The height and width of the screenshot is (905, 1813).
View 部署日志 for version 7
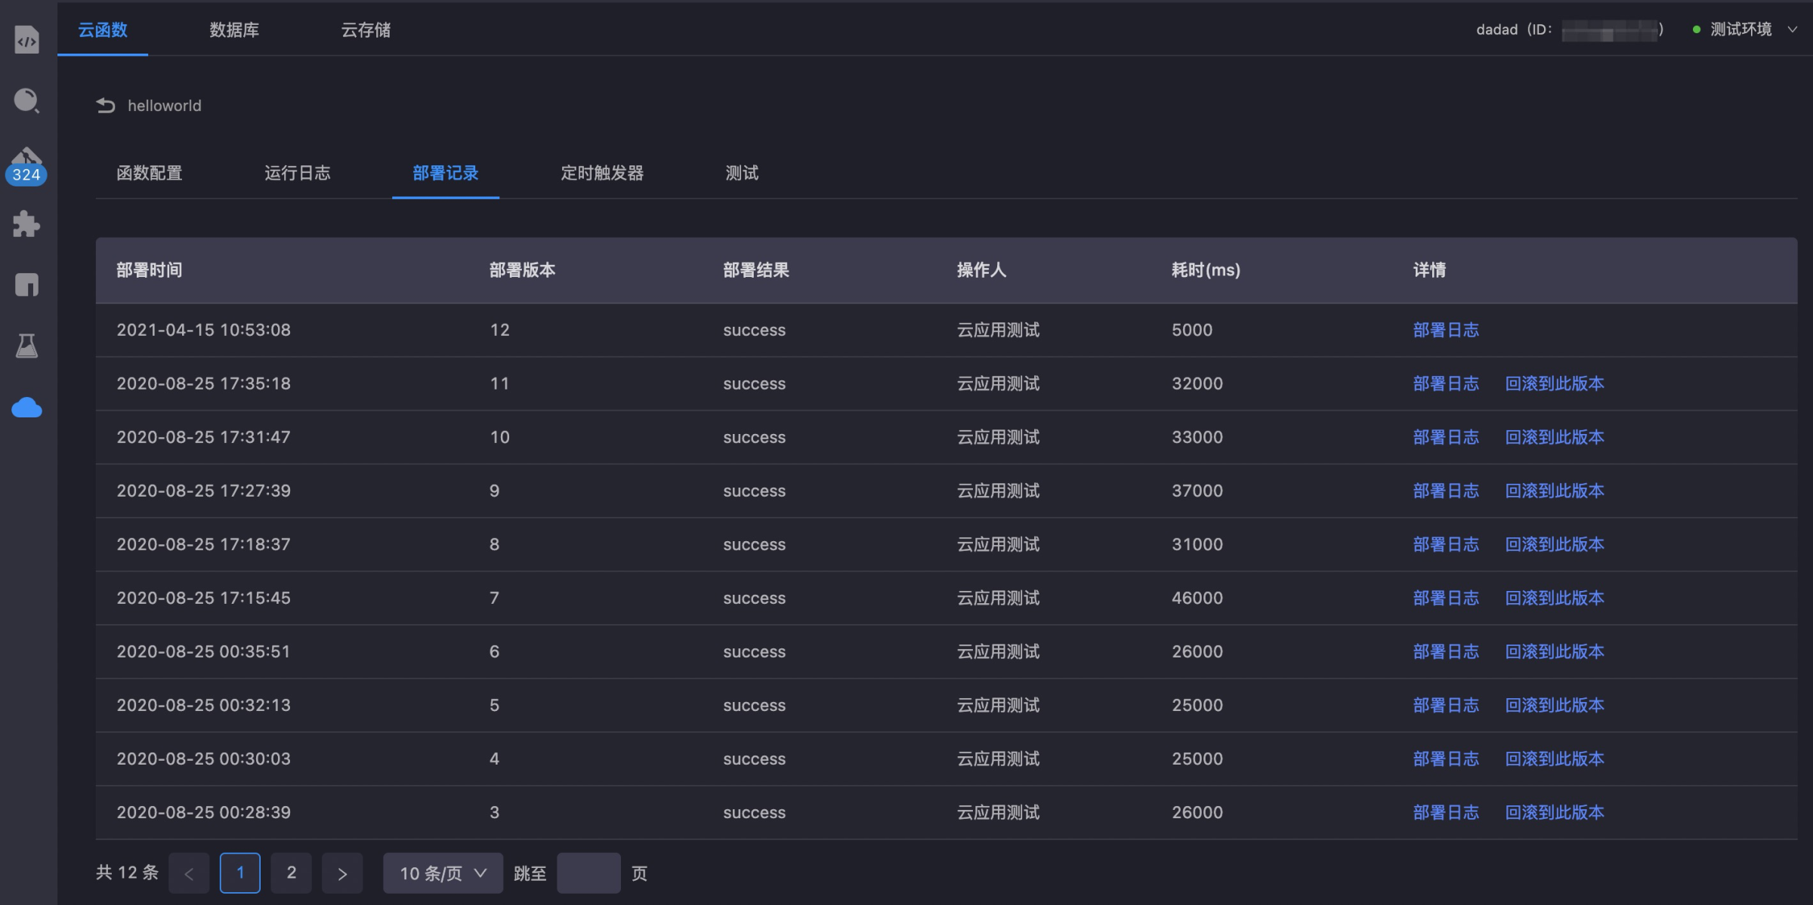pos(1446,598)
